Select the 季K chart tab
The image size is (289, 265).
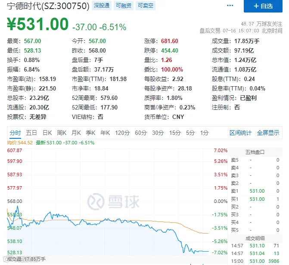pos(90,133)
